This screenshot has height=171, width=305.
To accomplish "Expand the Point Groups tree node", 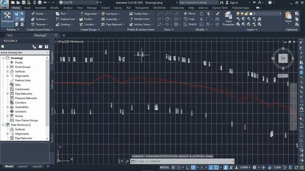I will coord(8,67).
